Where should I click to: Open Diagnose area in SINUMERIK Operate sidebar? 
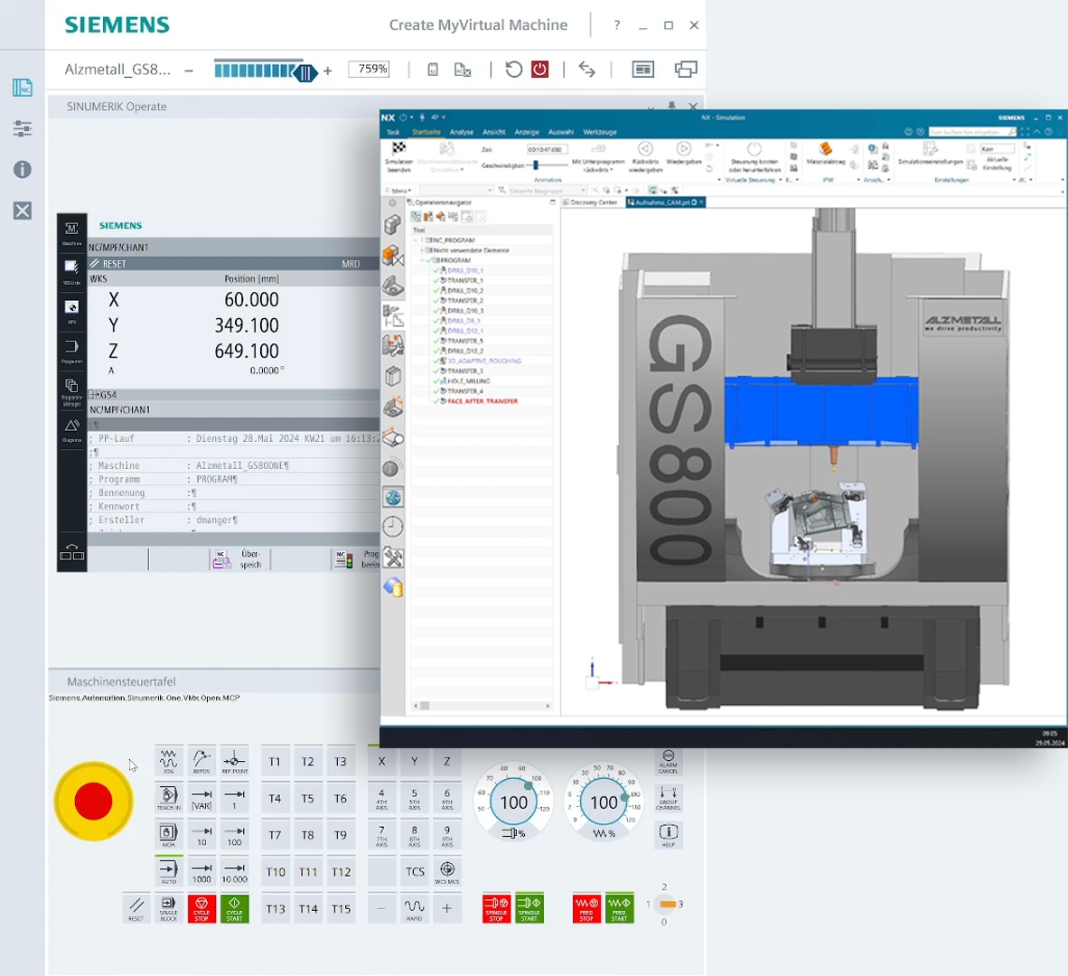(x=71, y=430)
